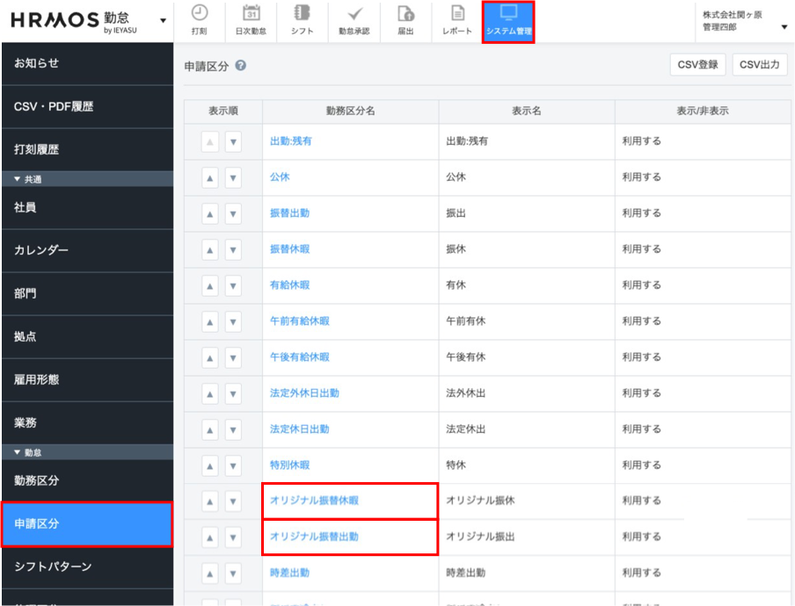
Task: Open the 午後有給休暇 link
Action: 300,357
